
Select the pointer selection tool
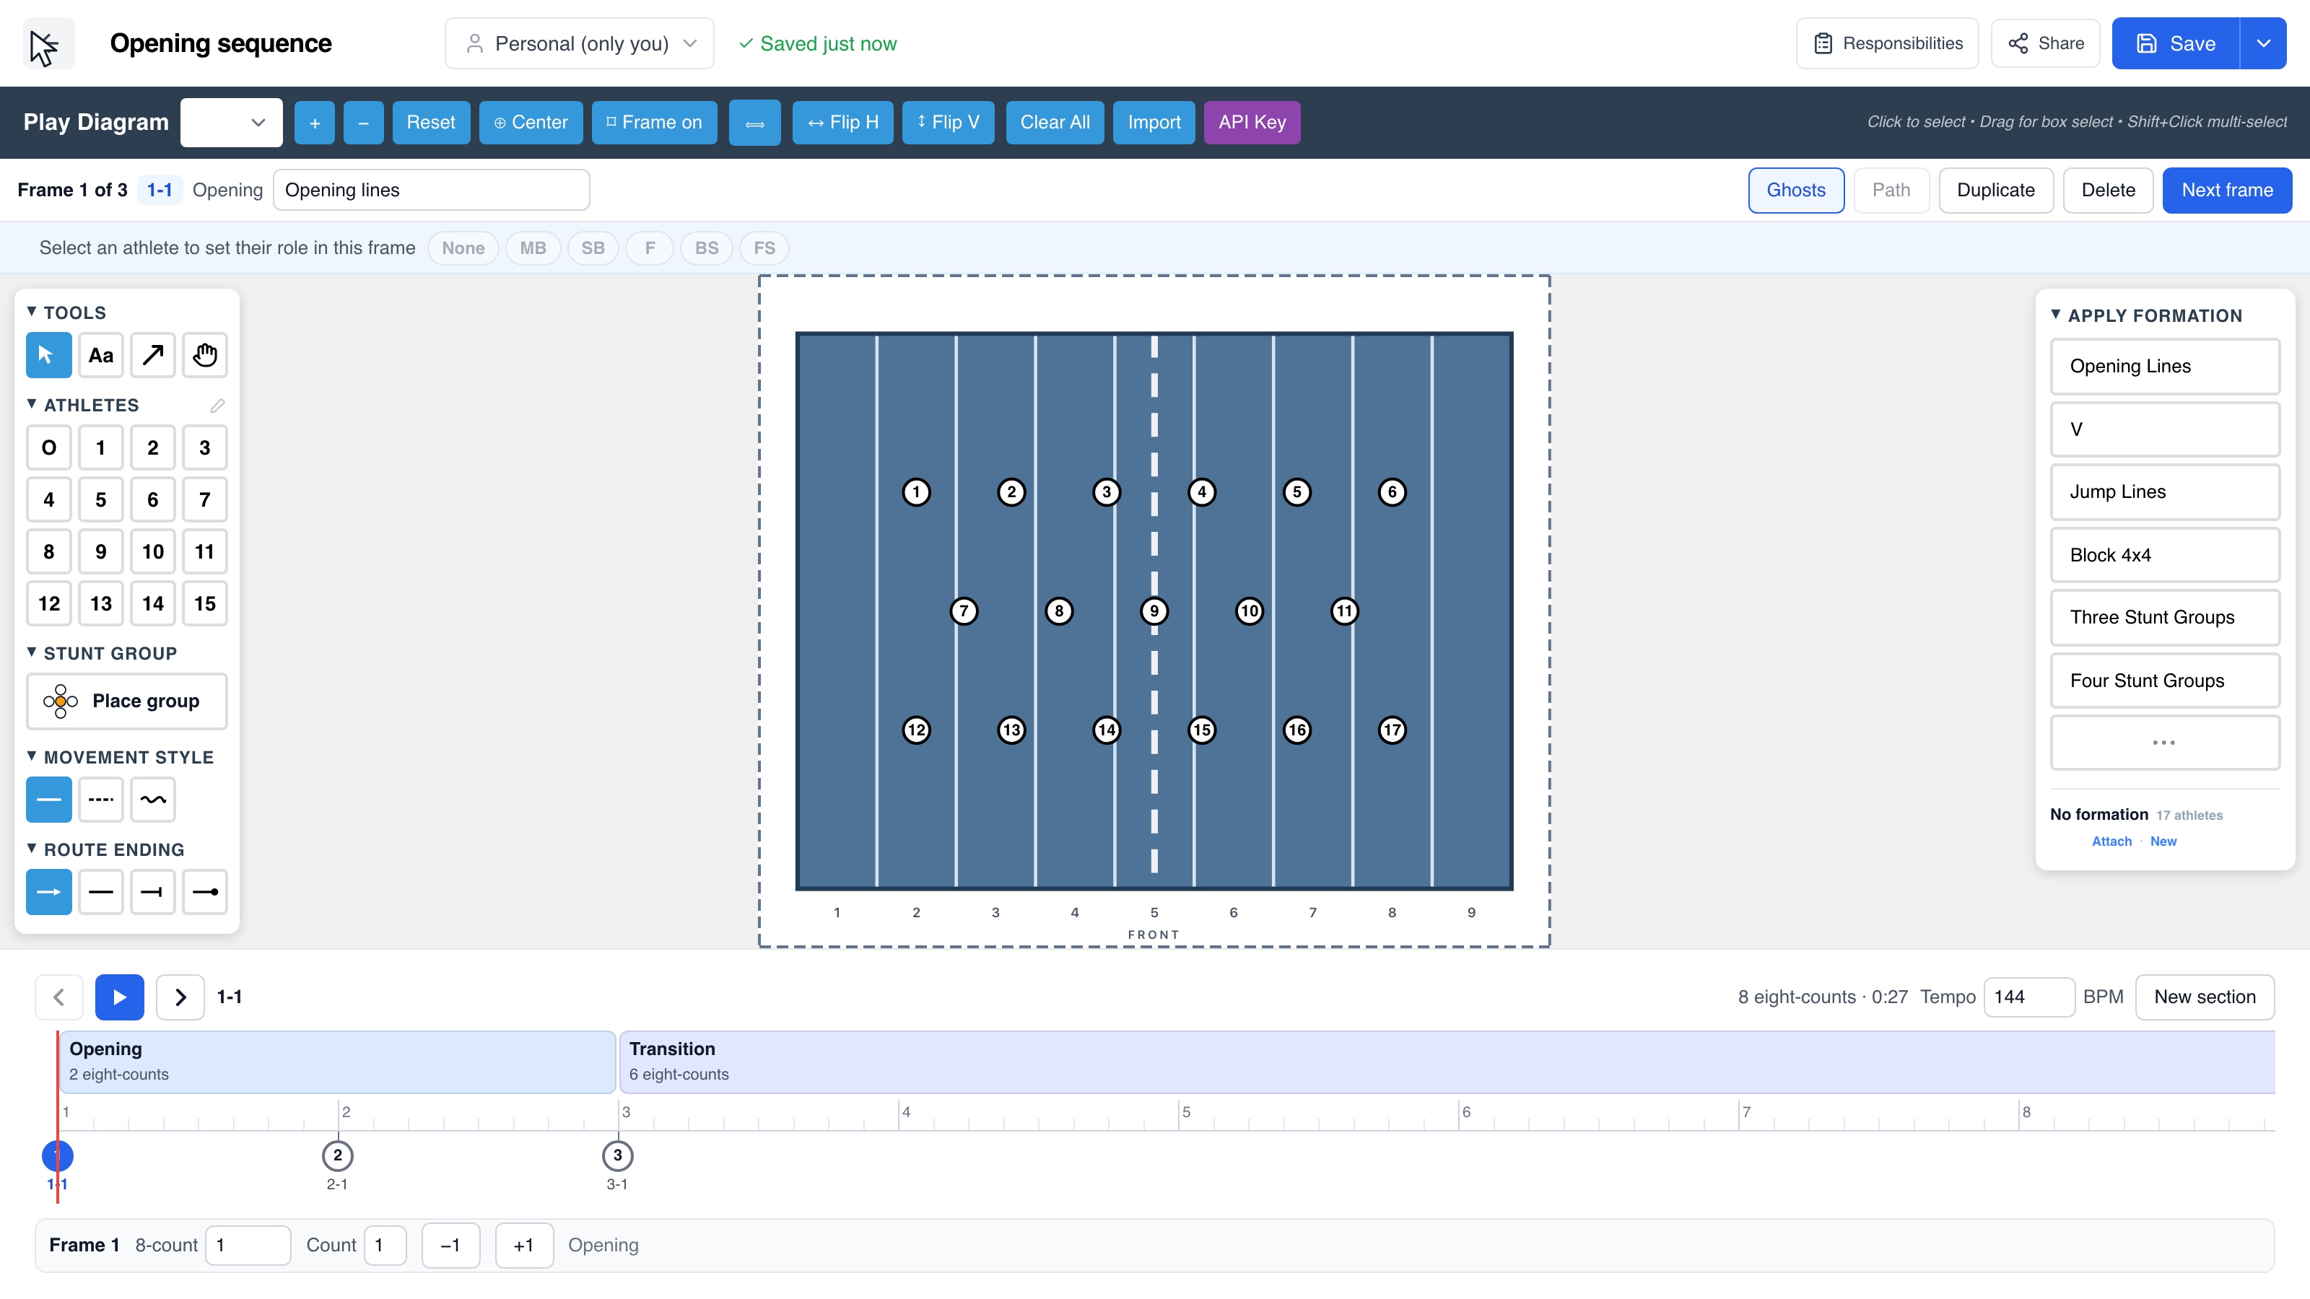[x=48, y=355]
